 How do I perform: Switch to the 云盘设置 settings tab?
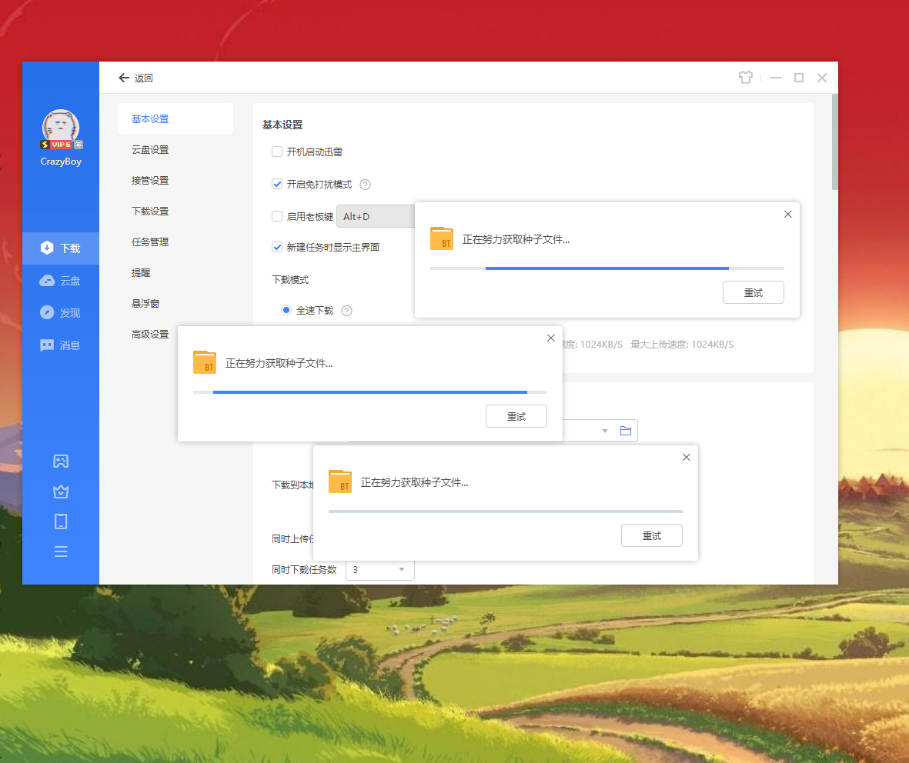point(150,150)
